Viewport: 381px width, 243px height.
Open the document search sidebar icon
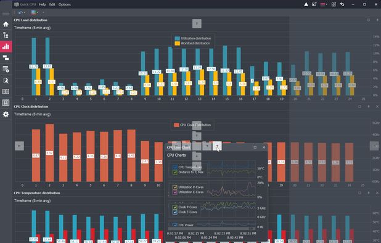[x=6, y=80]
